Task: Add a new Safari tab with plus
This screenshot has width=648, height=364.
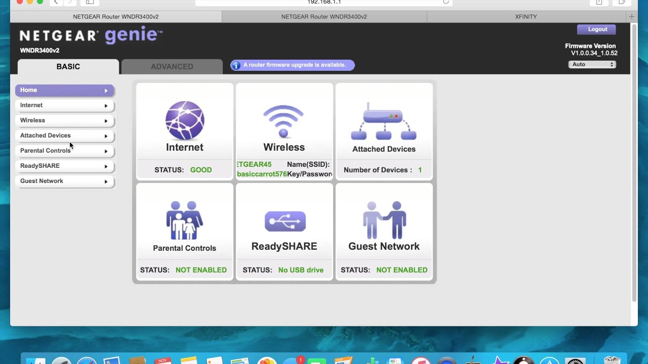Action: [x=631, y=17]
